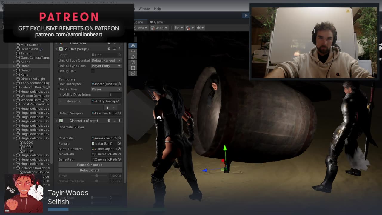
Task: Expand Akane in the Hierarchy
Action: [14, 62]
